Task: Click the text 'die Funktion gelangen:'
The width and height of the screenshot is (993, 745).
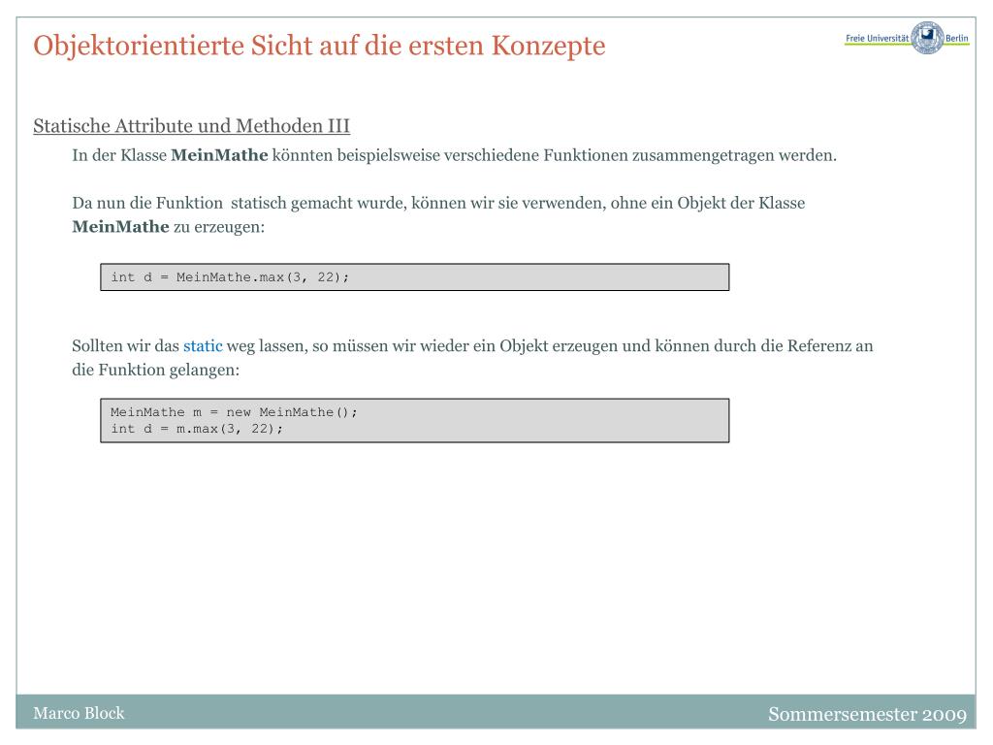Action: [156, 370]
